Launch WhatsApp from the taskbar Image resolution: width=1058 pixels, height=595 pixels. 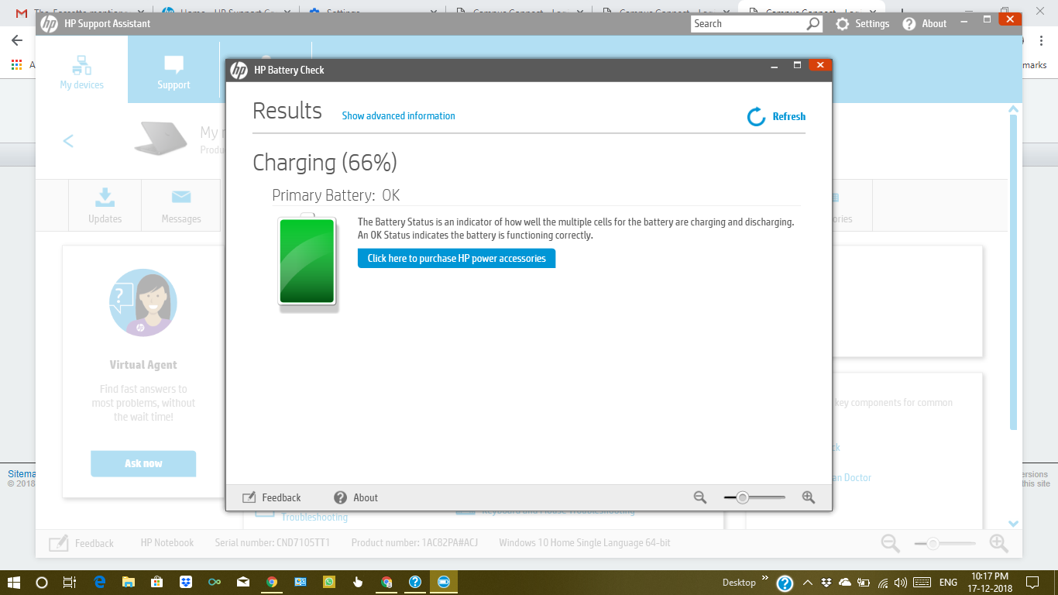coord(329,582)
